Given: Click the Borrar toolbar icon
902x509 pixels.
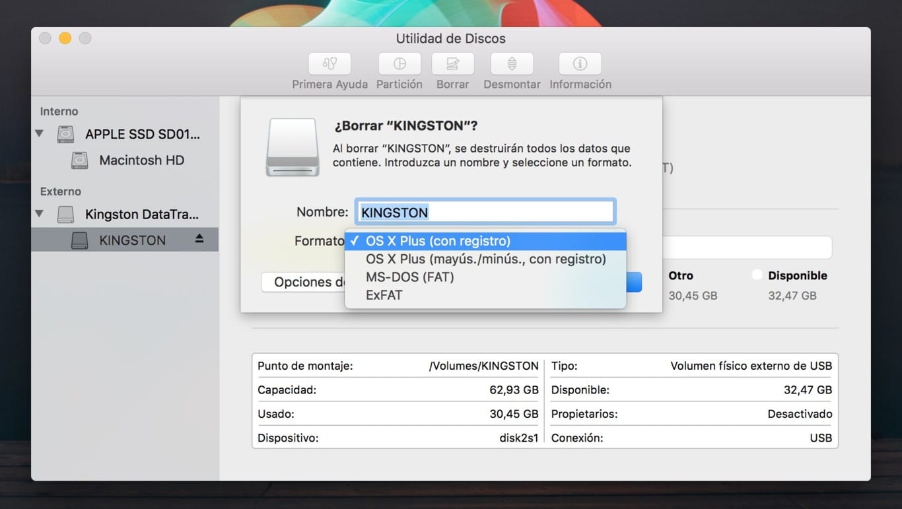Looking at the screenshot, I should pos(452,64).
